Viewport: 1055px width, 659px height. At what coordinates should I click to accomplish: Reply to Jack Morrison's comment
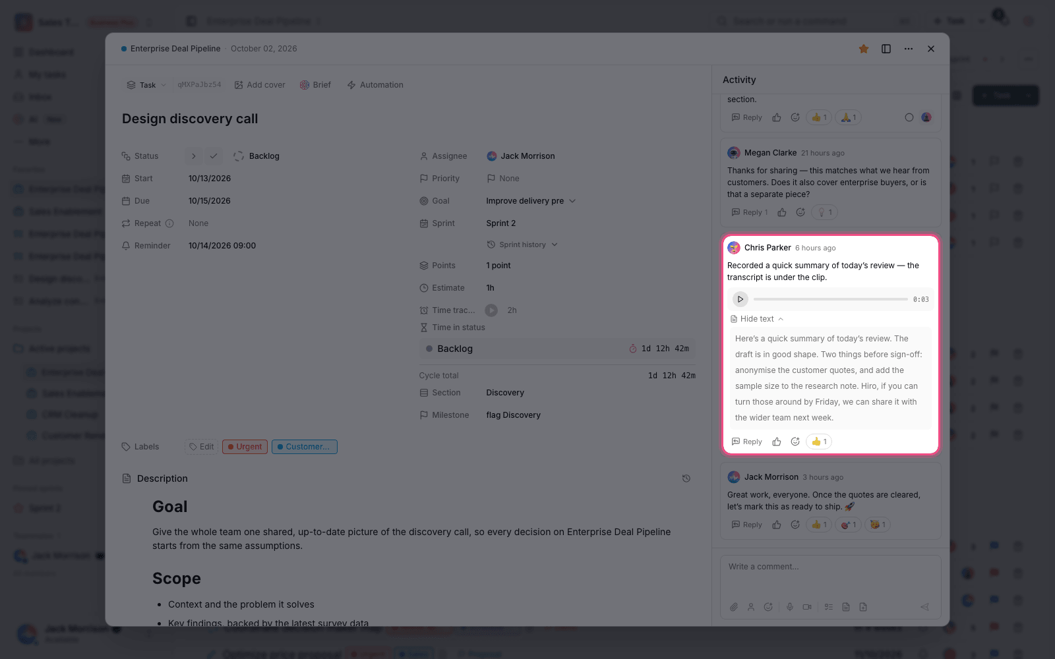746,525
